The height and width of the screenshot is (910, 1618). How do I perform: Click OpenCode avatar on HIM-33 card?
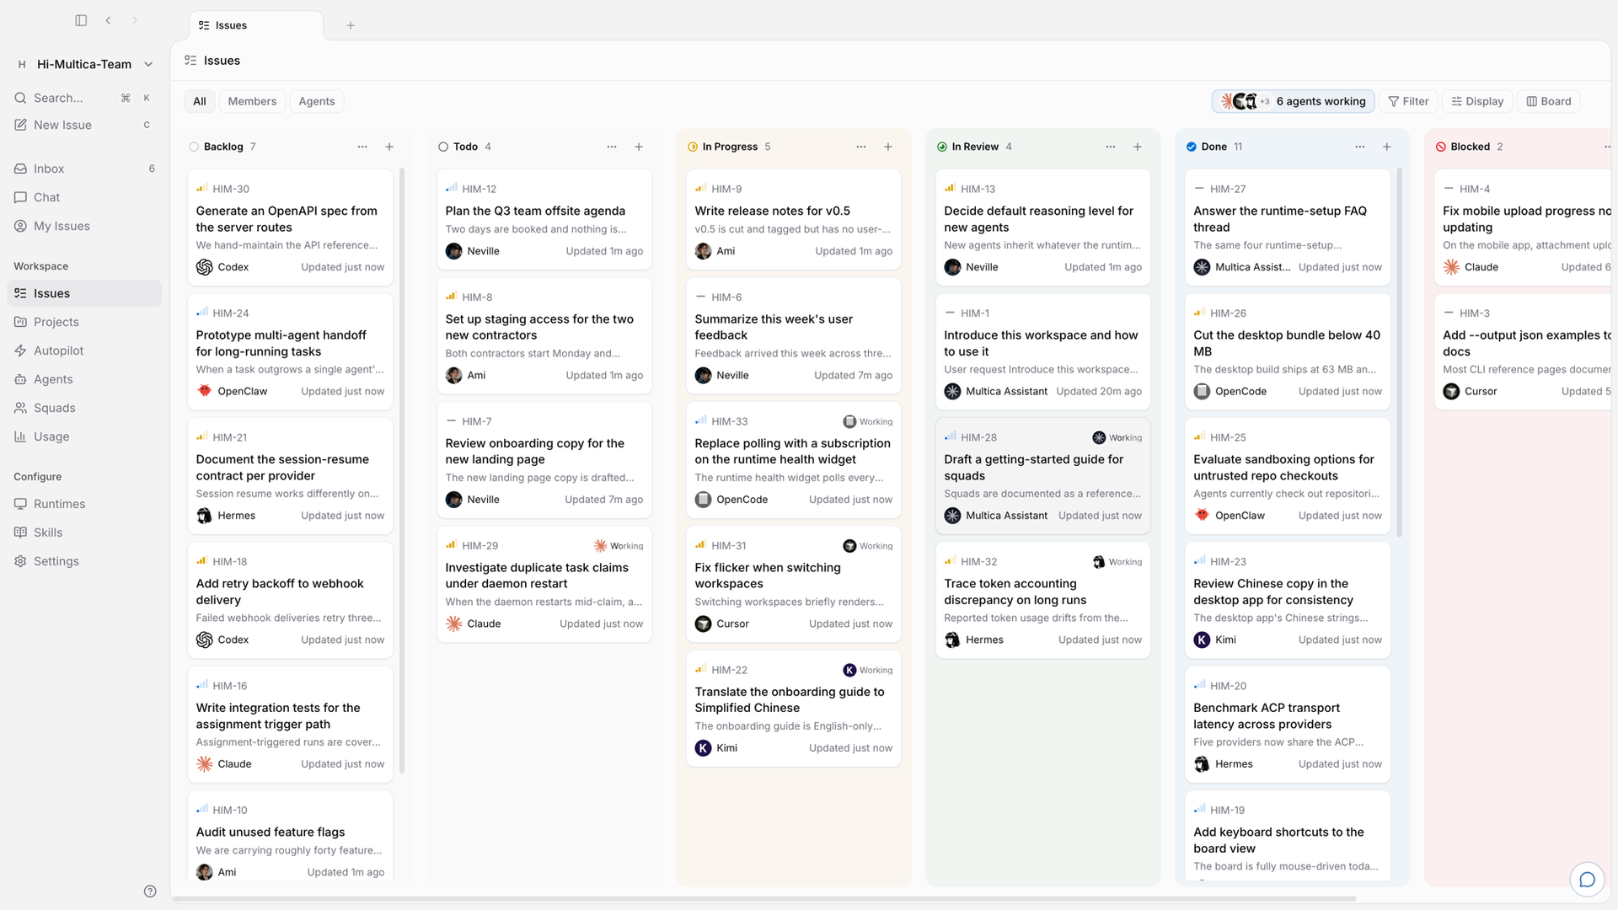(703, 500)
